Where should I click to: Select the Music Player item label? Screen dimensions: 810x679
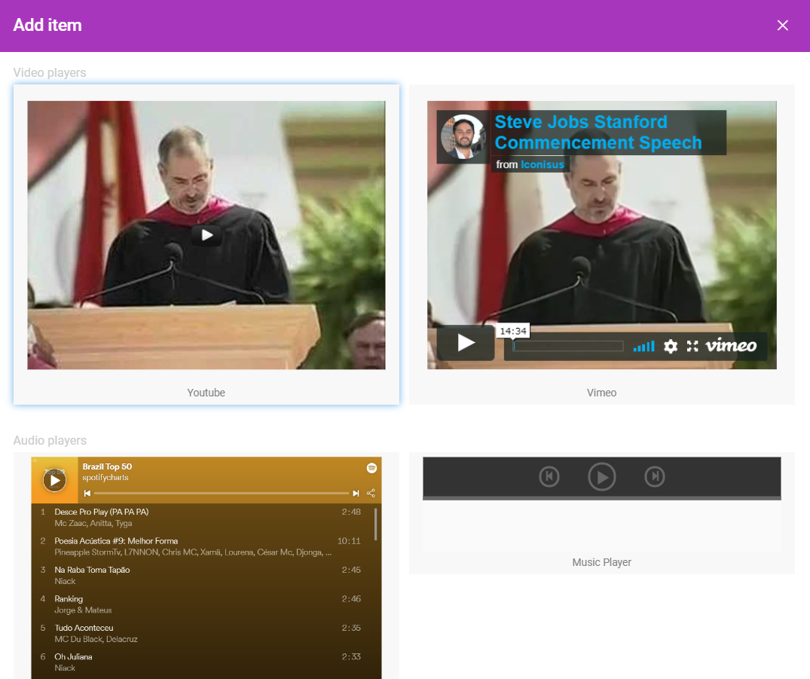click(602, 562)
